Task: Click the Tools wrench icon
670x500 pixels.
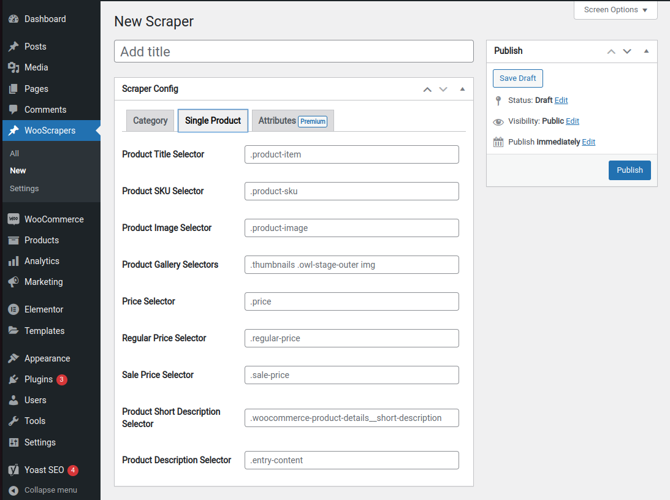Action: coord(13,421)
